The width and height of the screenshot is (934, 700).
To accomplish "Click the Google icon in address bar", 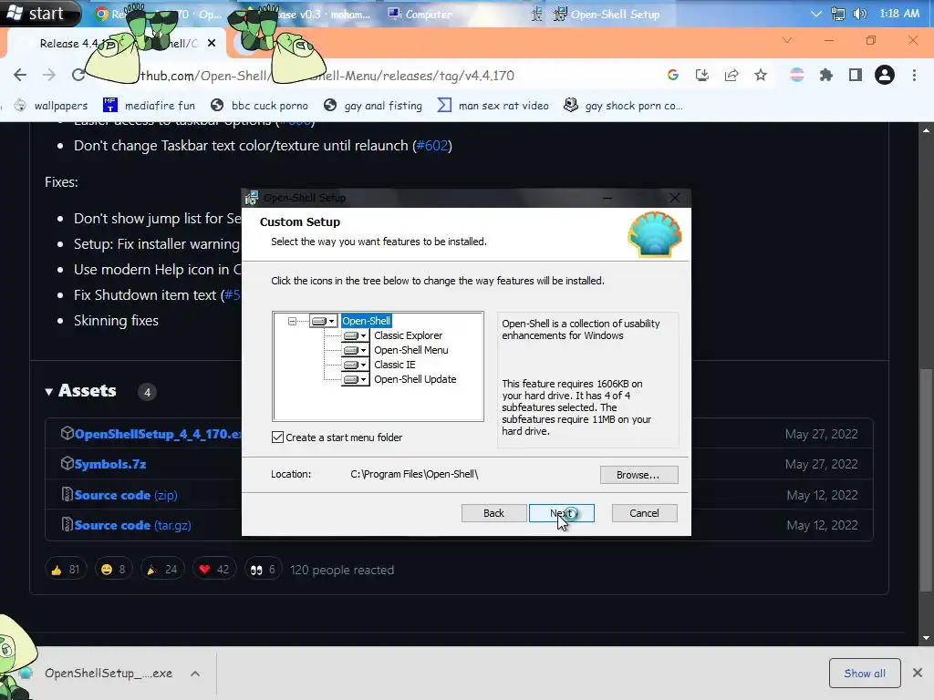I will [673, 75].
